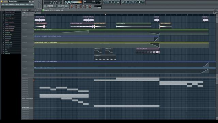Mute Track 2 using its green LED
218x123 pixels.
33,28
